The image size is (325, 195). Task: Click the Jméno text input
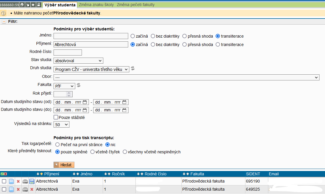[x=91, y=36]
